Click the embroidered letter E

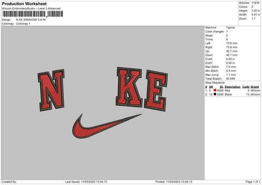click(156, 91)
